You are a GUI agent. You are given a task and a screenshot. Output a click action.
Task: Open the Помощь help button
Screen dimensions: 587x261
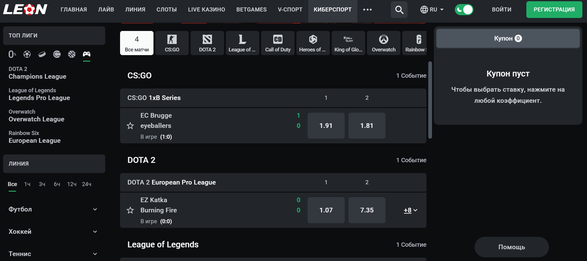(511, 247)
